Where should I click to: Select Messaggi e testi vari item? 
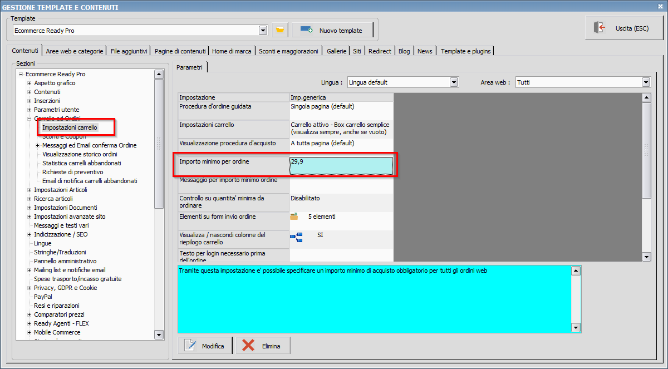(x=61, y=225)
